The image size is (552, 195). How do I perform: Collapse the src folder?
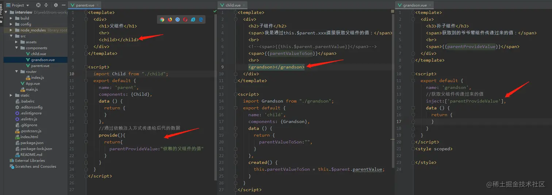coord(12,36)
